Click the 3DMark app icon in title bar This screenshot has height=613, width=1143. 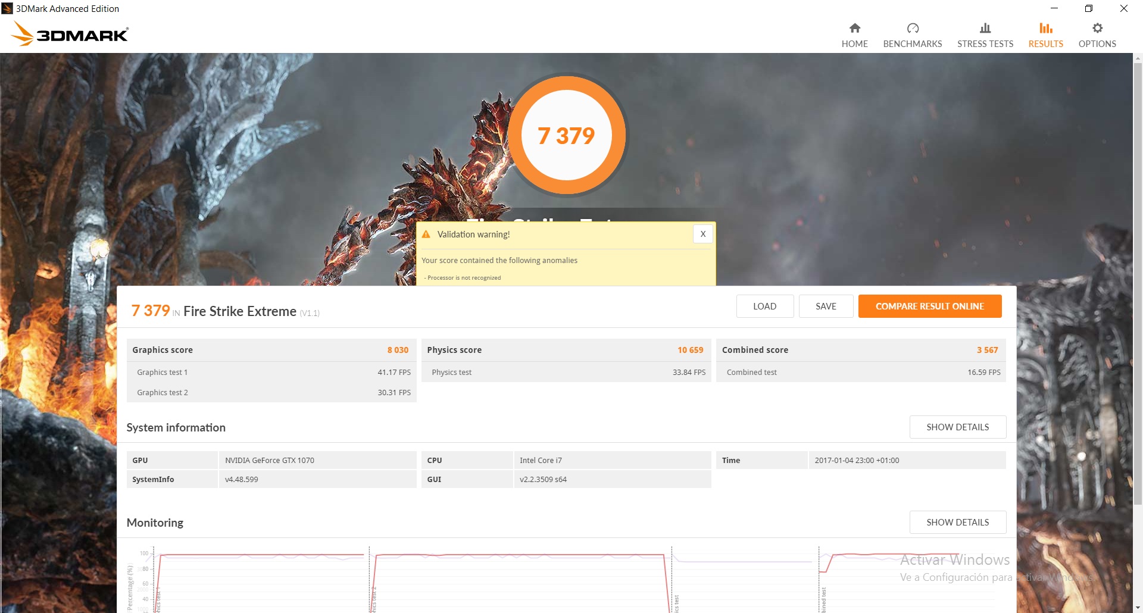point(7,8)
